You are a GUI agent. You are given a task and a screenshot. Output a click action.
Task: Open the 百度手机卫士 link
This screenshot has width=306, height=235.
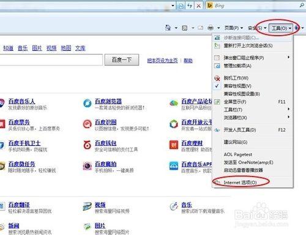coord(24,143)
